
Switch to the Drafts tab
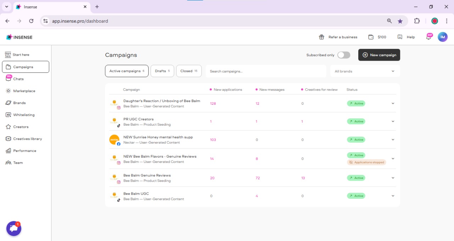pos(162,71)
